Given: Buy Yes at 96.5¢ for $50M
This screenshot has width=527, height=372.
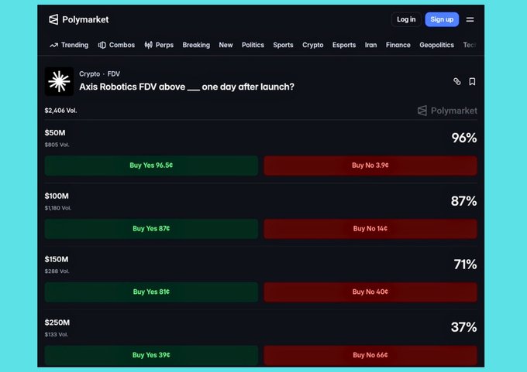Looking at the screenshot, I should (x=151, y=166).
